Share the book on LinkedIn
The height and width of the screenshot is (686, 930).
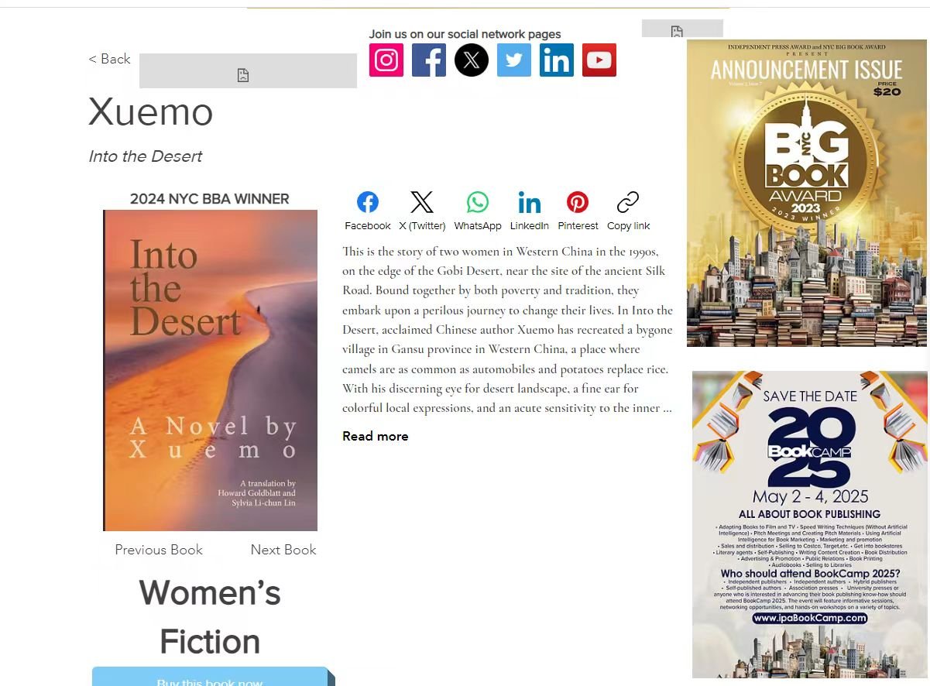[x=529, y=211]
